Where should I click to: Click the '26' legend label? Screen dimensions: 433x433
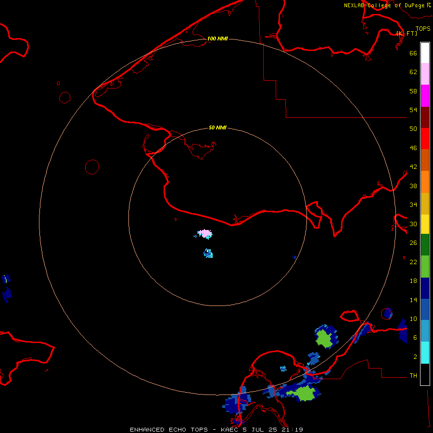(413, 243)
